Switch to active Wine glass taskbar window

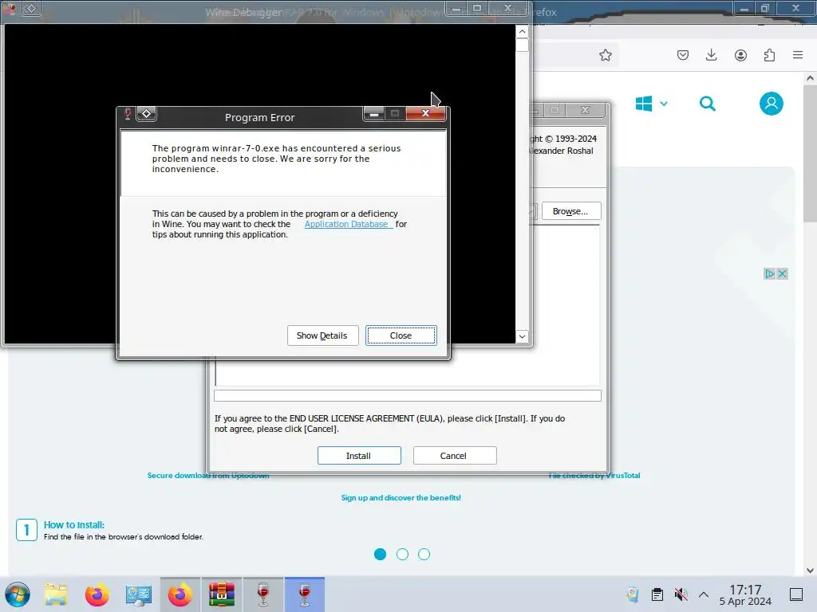coord(305,594)
